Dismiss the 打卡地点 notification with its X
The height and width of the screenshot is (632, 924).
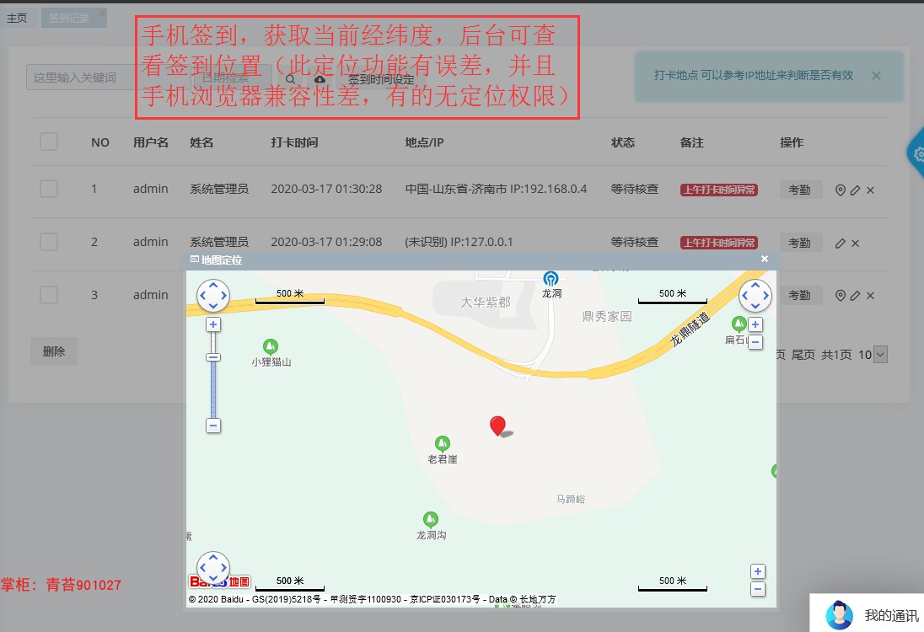click(876, 75)
